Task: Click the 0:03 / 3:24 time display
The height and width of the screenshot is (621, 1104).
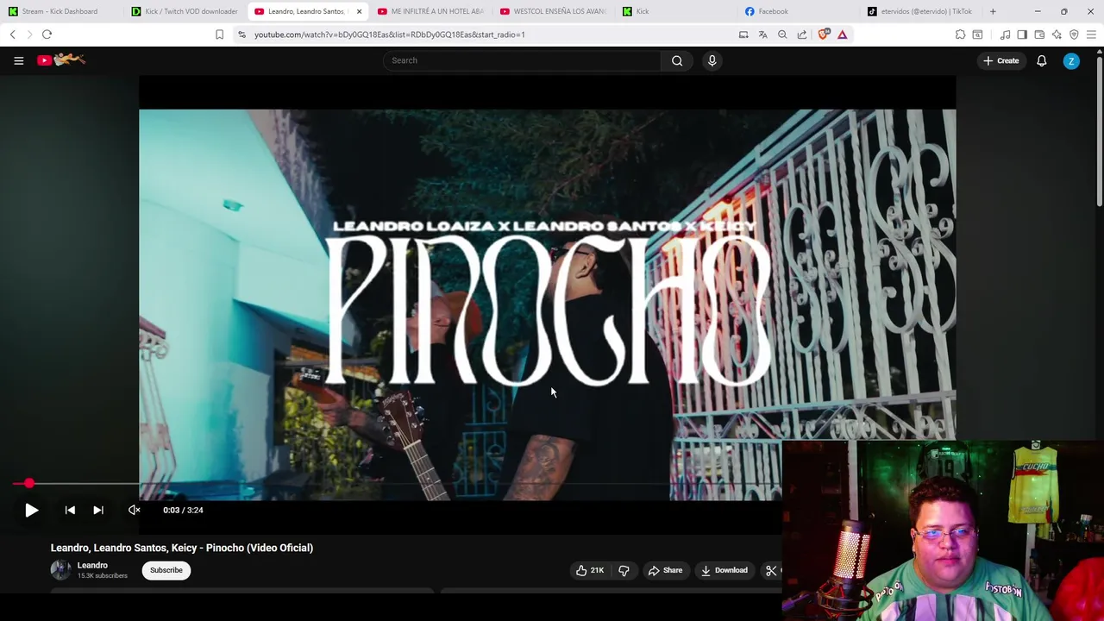Action: pyautogui.click(x=183, y=510)
